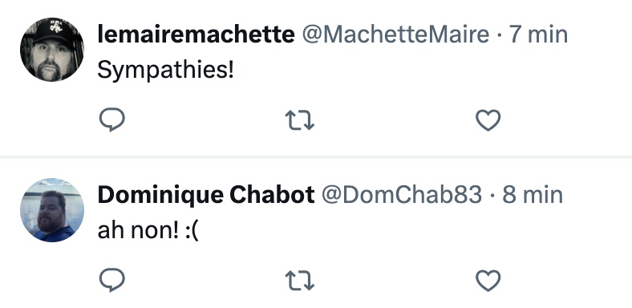Viewport: 632px width, 308px height.
Task: Open the tweet permalink labeled 8 min
Action: pos(533,195)
